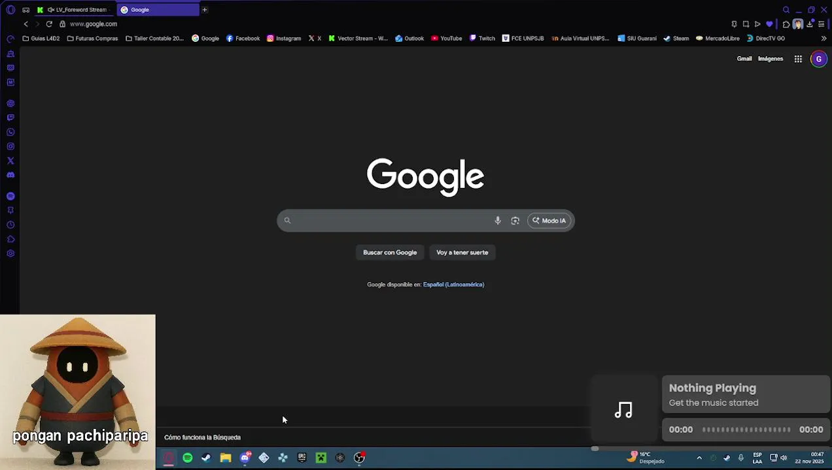Take a snapshot with the capture icon

click(746, 24)
